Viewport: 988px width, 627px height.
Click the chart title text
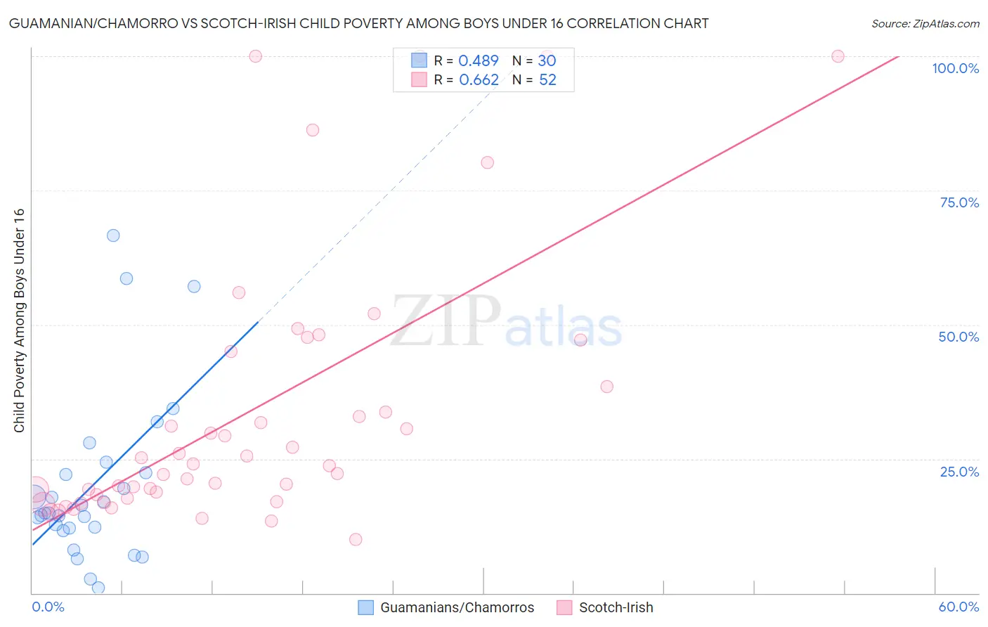(x=358, y=23)
